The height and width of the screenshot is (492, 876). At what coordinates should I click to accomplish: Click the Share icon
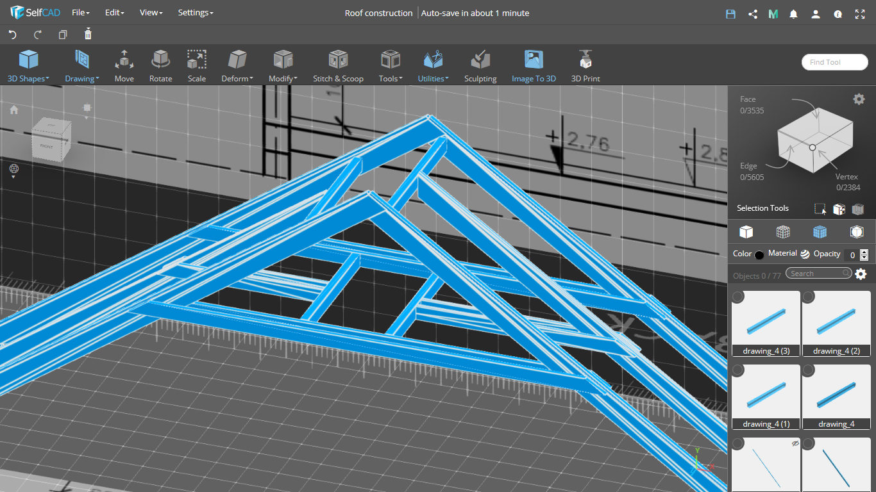[753, 13]
